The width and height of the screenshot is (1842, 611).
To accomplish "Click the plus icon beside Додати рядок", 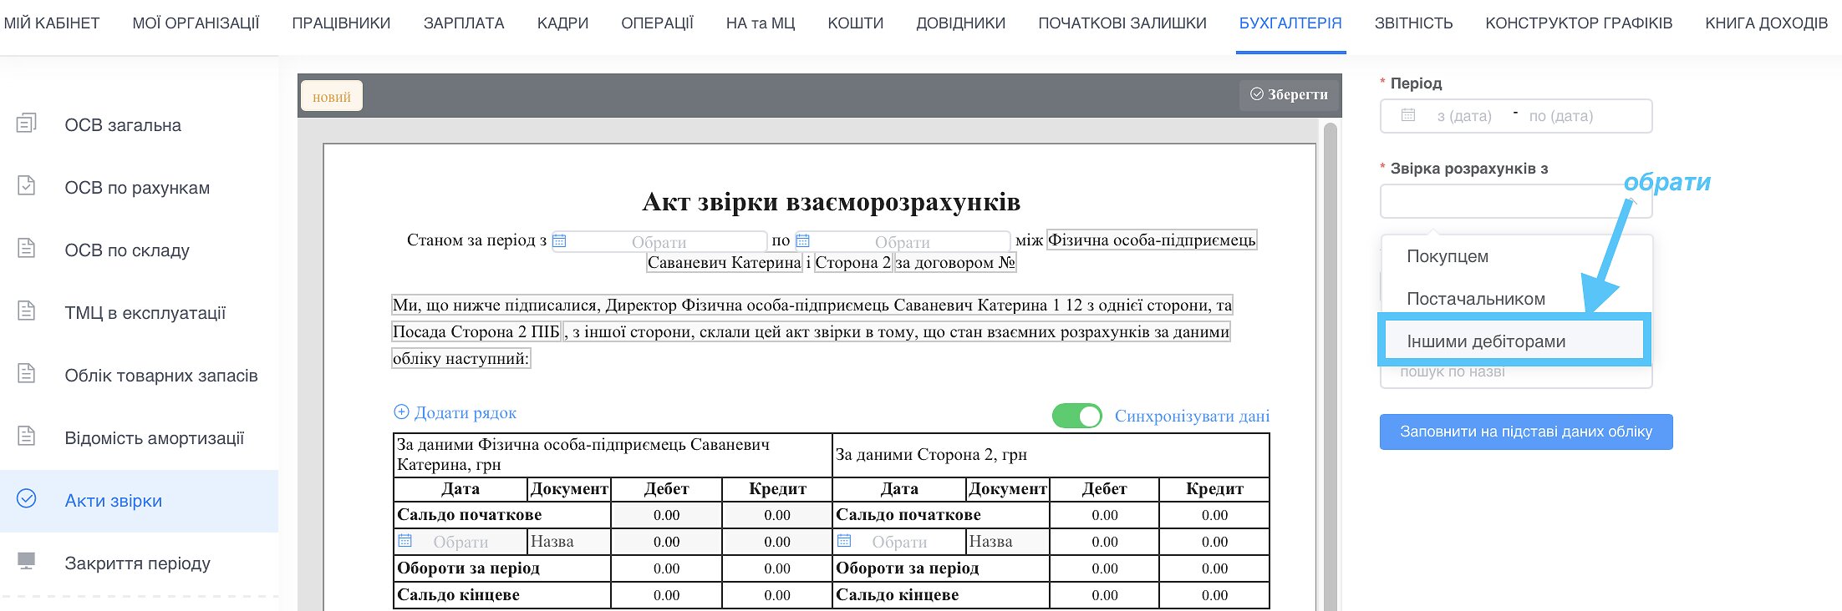I will point(401,412).
